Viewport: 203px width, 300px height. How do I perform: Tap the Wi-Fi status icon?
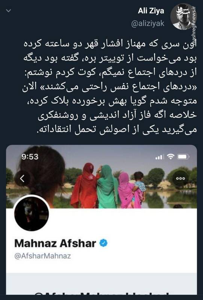[x=170, y=156]
